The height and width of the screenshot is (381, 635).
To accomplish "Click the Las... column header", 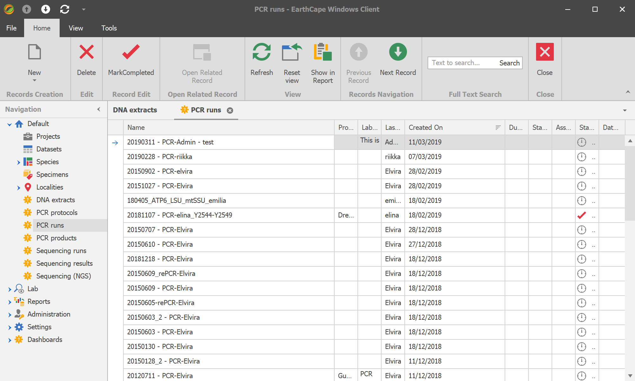I will 393,127.
